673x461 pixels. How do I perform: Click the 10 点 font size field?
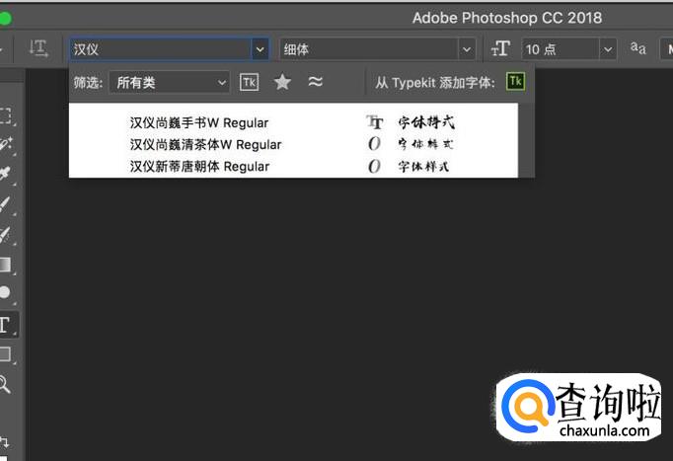coord(561,49)
